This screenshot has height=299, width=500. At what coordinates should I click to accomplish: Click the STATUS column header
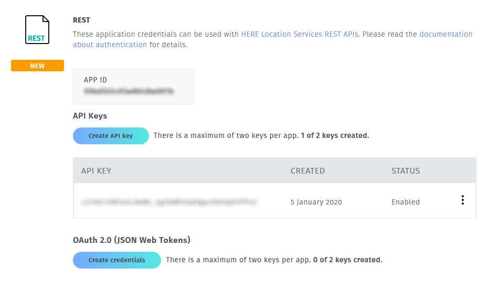click(406, 170)
